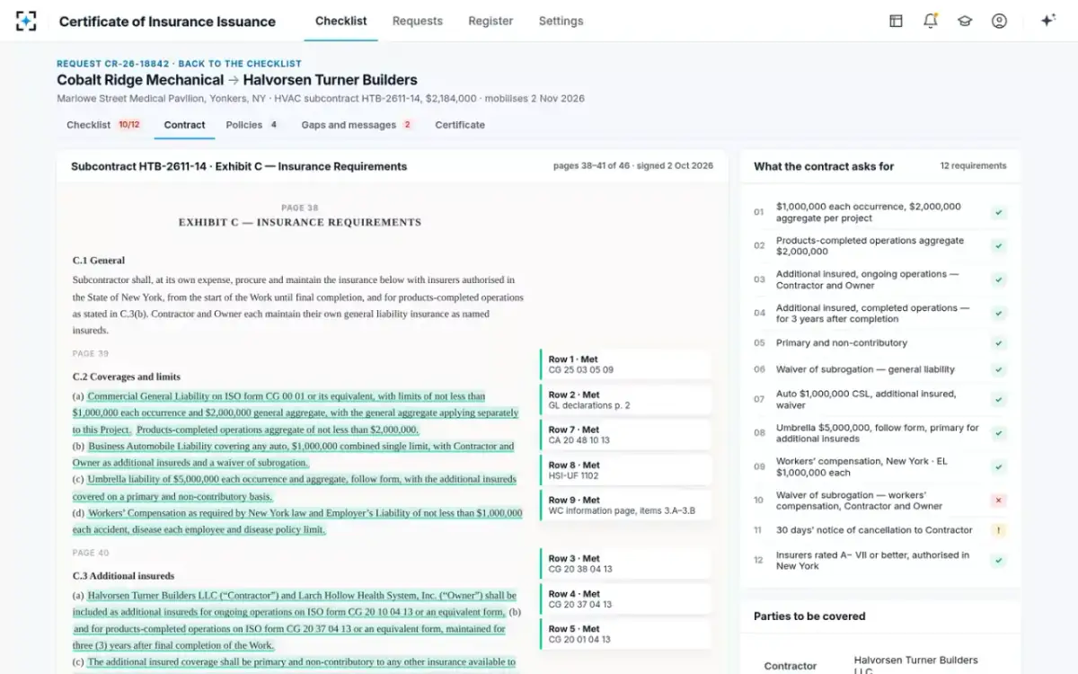Switch to the Checklist top navigation tab
This screenshot has width=1078, height=674.
[x=341, y=21]
